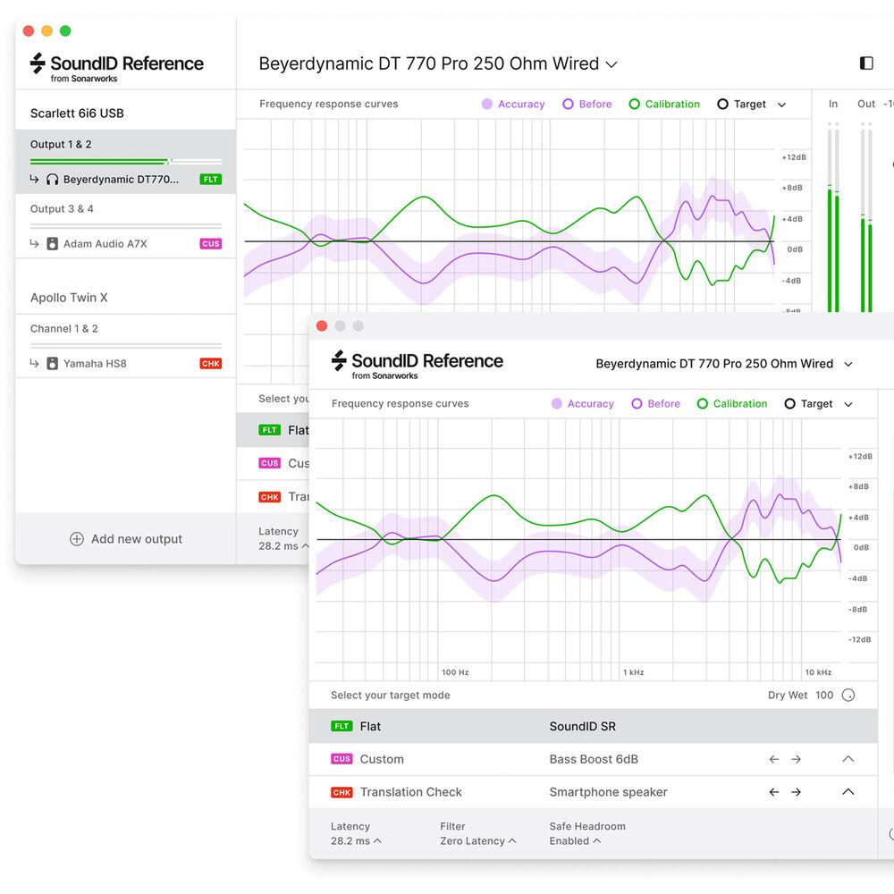Image resolution: width=894 pixels, height=894 pixels.
Task: Click the speaker icon beside Yamaha HS8
Action: 52,364
